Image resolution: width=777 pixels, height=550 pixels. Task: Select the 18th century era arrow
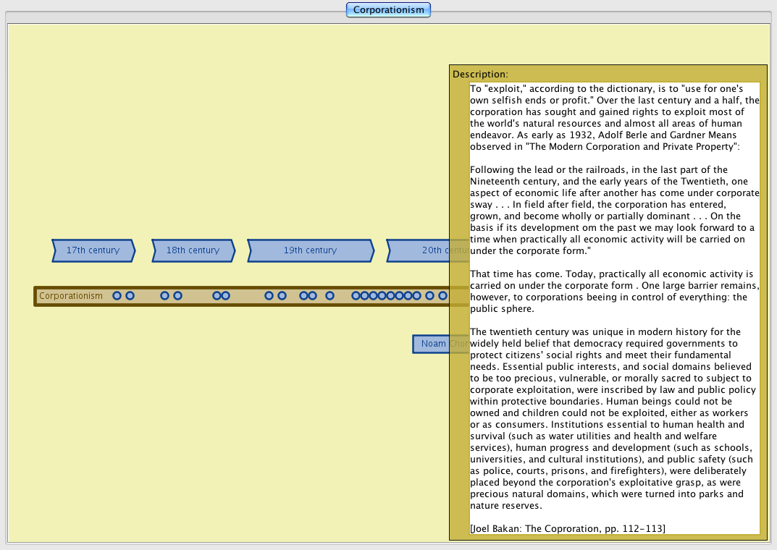pos(193,250)
